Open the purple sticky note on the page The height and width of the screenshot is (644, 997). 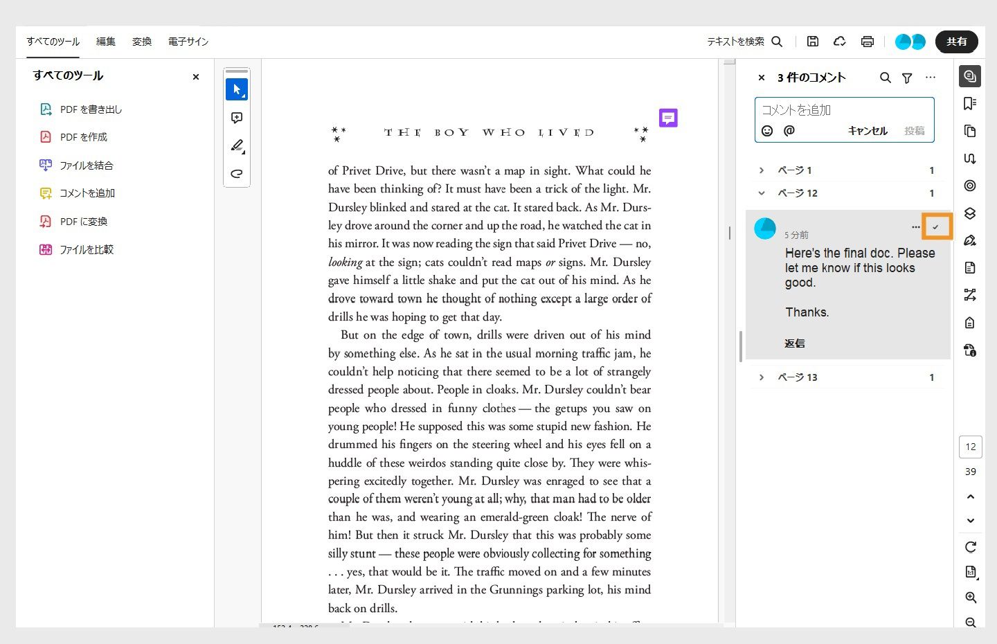(668, 118)
